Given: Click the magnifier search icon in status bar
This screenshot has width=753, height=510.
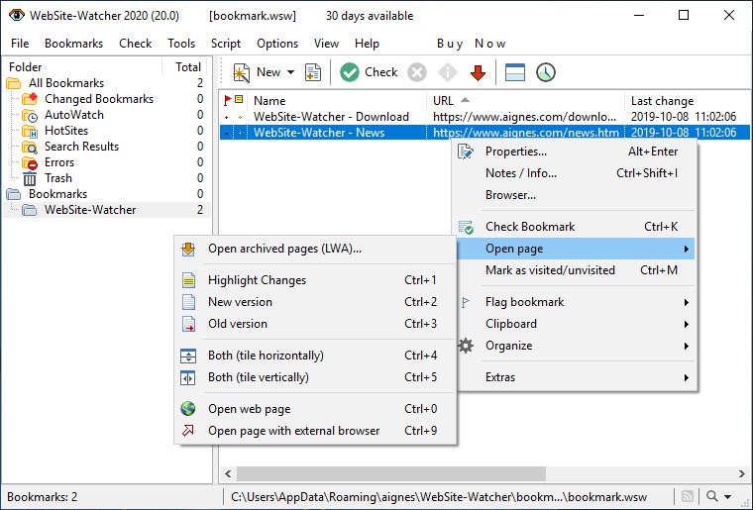Looking at the screenshot, I should point(713,496).
